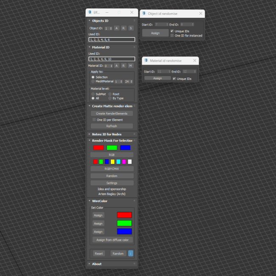
Task: Pick the small magenta swatch
Action: 124,162
